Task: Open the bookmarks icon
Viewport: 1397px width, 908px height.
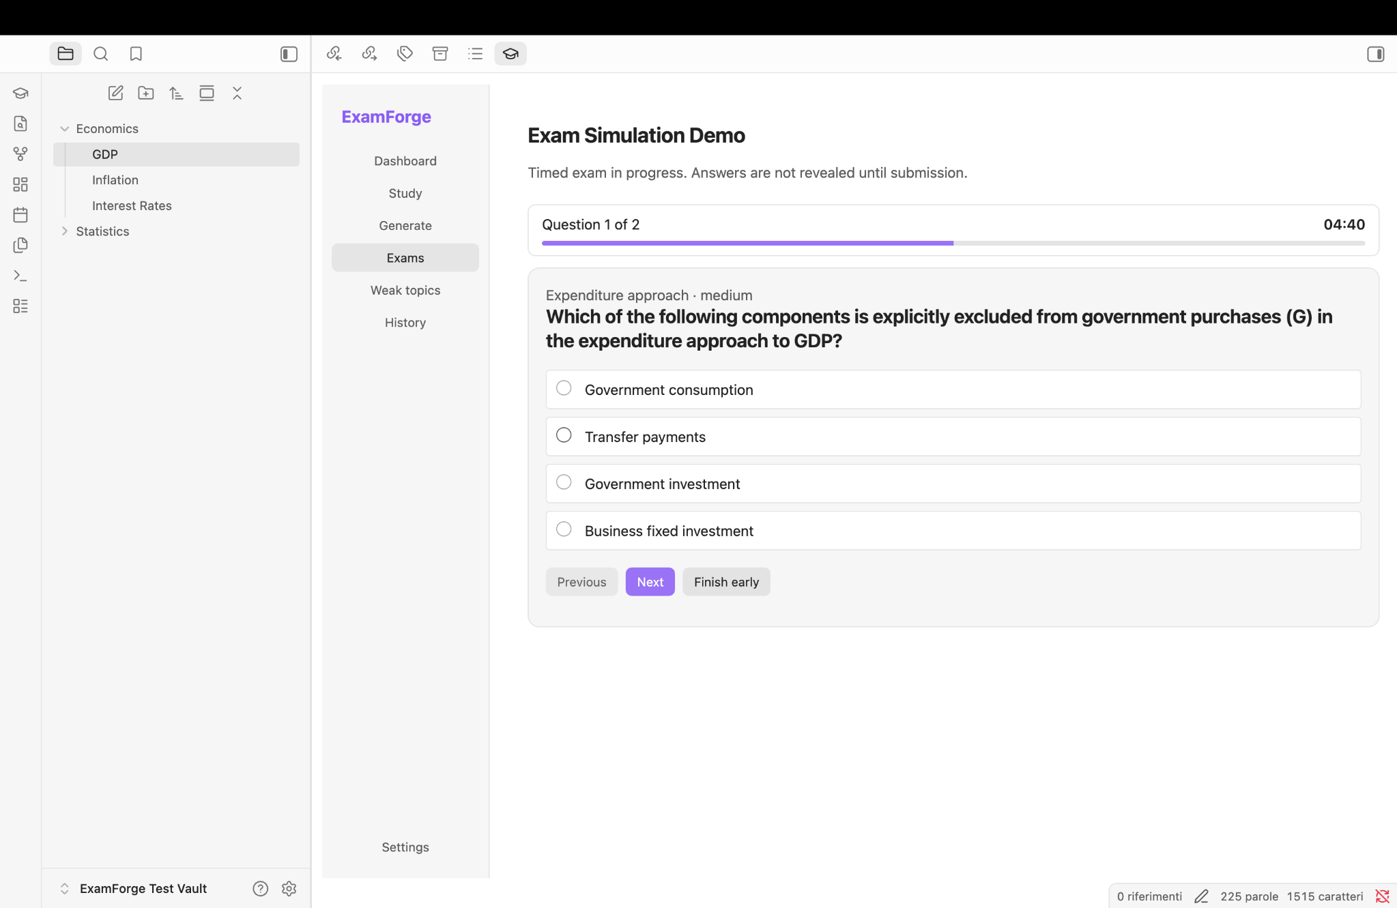Action: point(136,53)
